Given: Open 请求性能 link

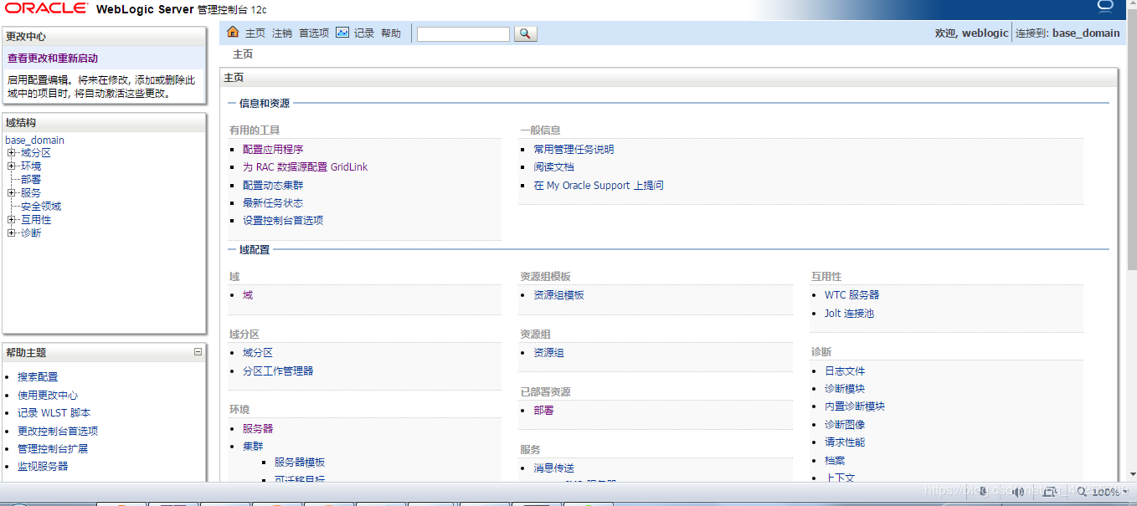Looking at the screenshot, I should pyautogui.click(x=845, y=442).
